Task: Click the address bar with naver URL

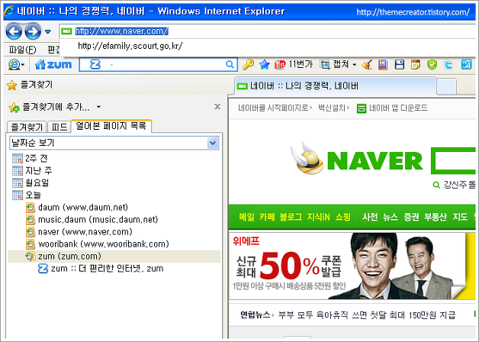Action: (x=268, y=31)
